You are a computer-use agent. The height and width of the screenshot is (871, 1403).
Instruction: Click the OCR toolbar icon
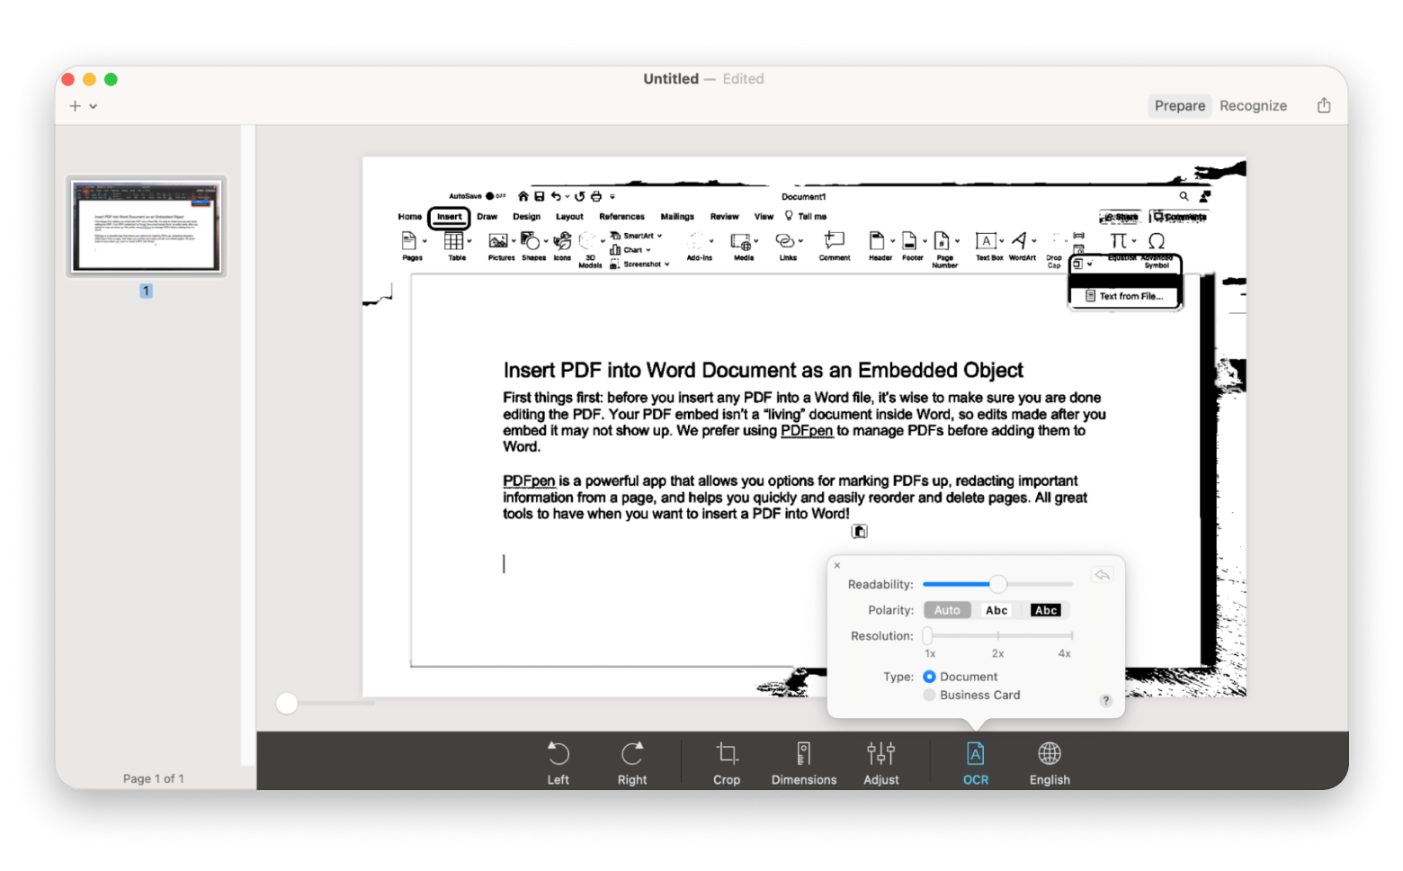click(975, 754)
